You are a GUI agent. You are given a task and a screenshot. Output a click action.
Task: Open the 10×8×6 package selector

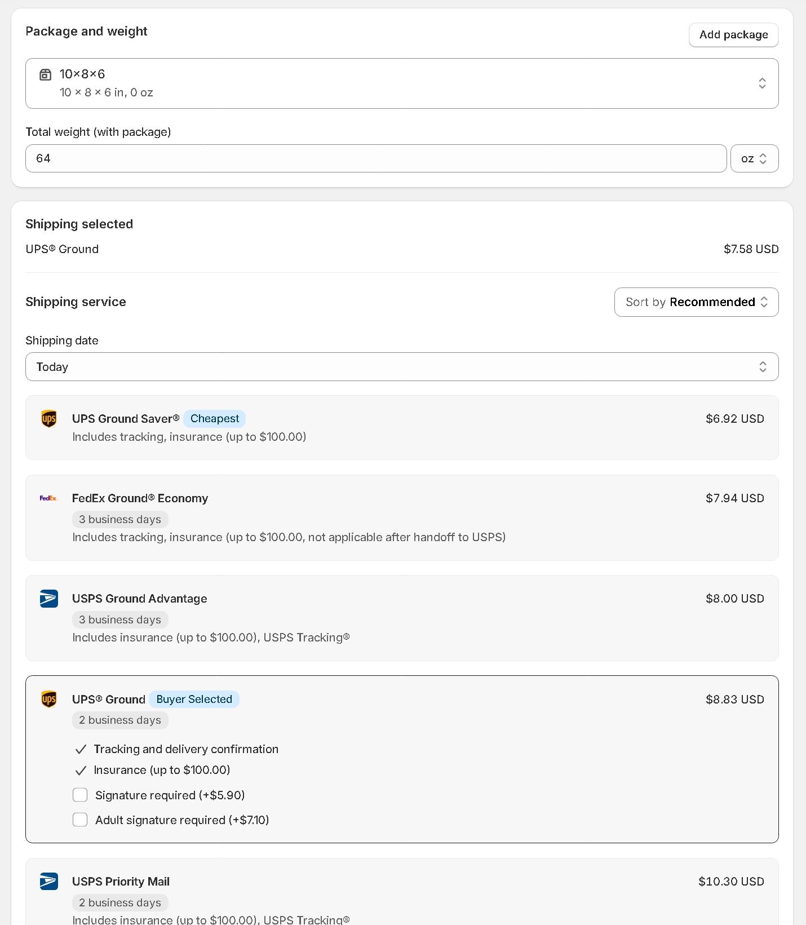401,83
